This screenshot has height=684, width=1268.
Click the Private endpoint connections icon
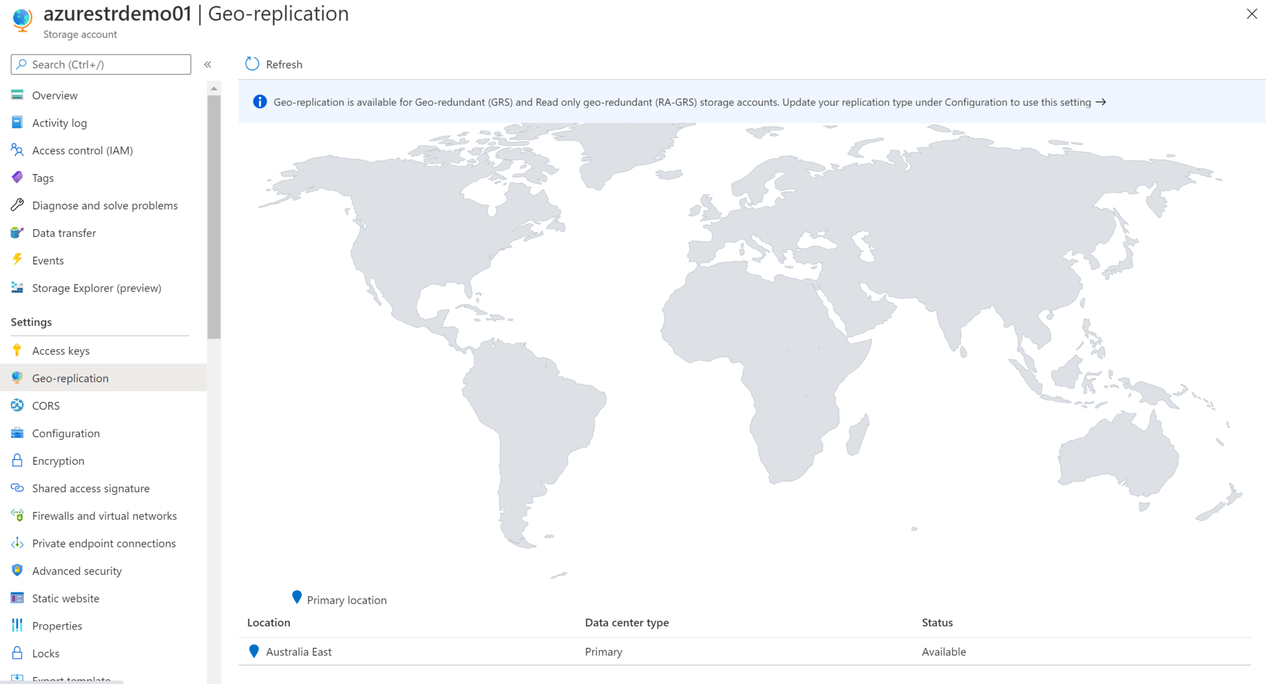pos(17,543)
